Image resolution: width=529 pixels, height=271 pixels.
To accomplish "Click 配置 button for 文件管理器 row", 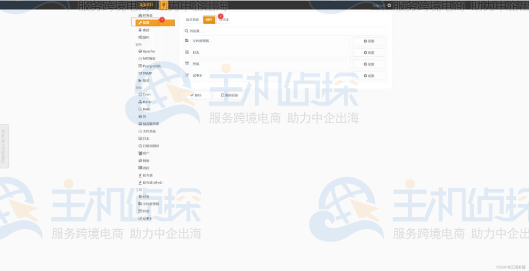I will click(369, 41).
